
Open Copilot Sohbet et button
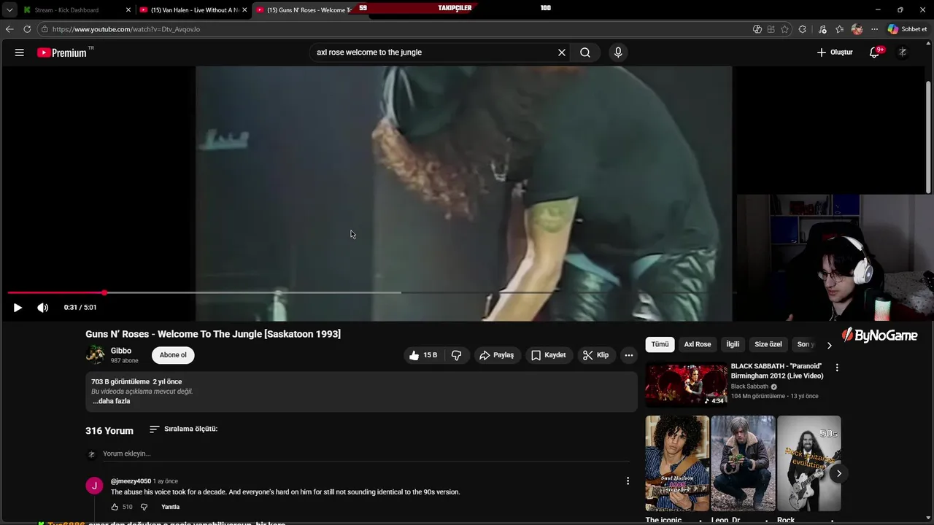(x=907, y=29)
